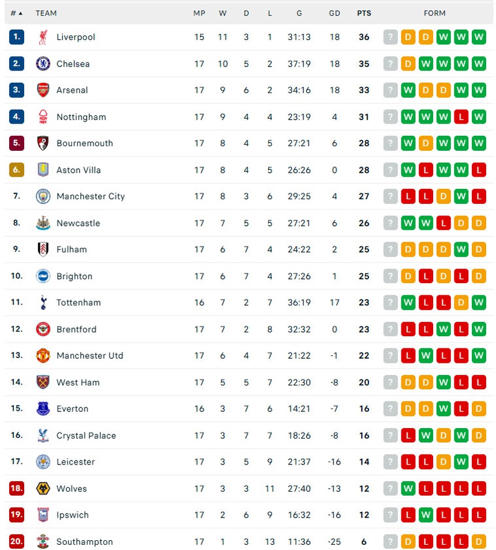Click the Brighton club crest icon
The image size is (496, 550).
point(43,276)
